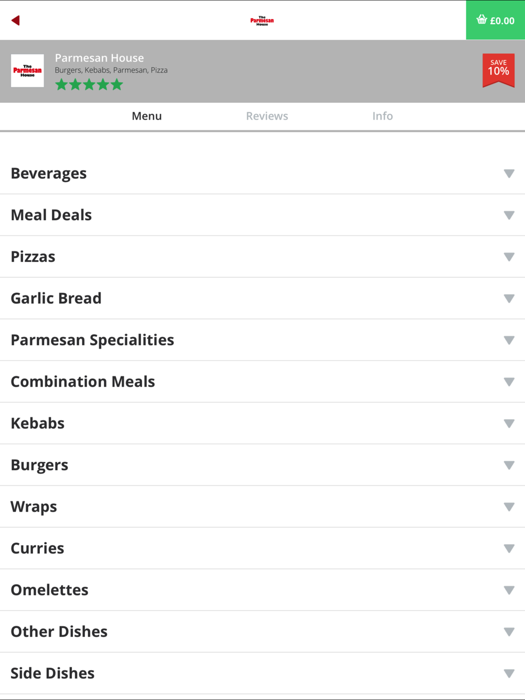The height and width of the screenshot is (700, 525).
Task: Open the basket showing £0.00
Action: [495, 20]
